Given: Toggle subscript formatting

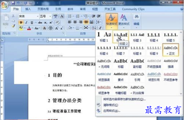Looking at the screenshot, I should (x=46, y=22).
